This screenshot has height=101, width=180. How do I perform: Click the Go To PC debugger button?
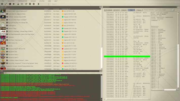click(x=116, y=10)
